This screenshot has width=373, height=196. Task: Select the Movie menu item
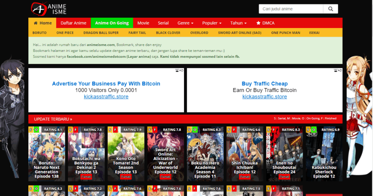pos(143,23)
